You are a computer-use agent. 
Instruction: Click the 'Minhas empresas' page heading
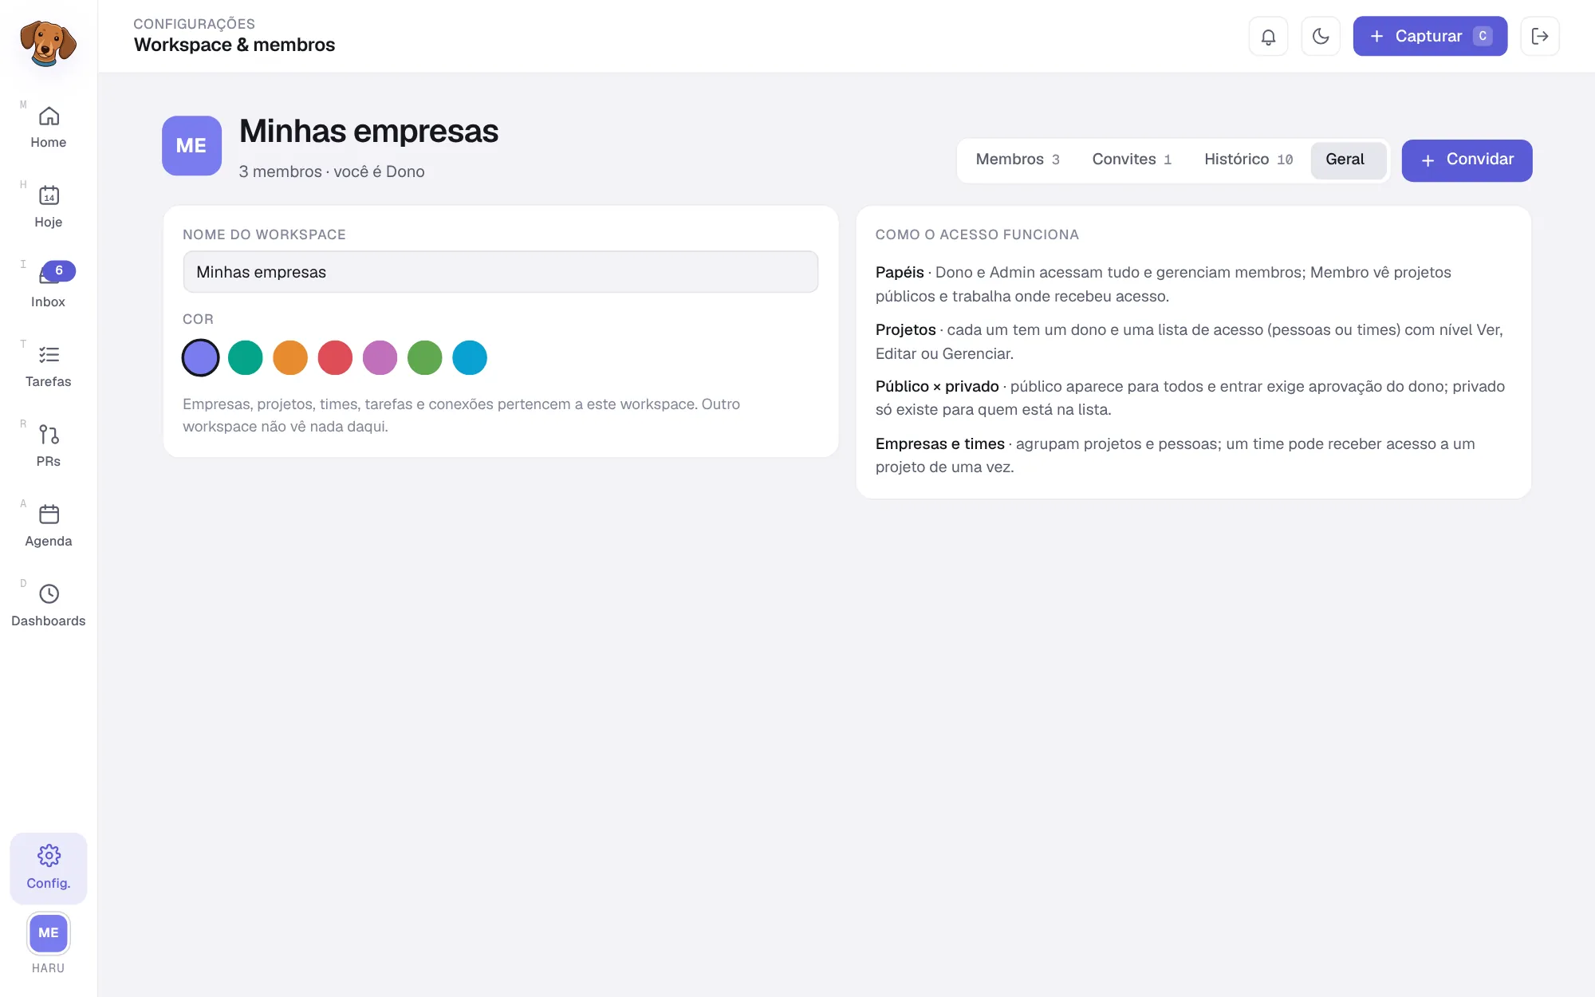(368, 132)
